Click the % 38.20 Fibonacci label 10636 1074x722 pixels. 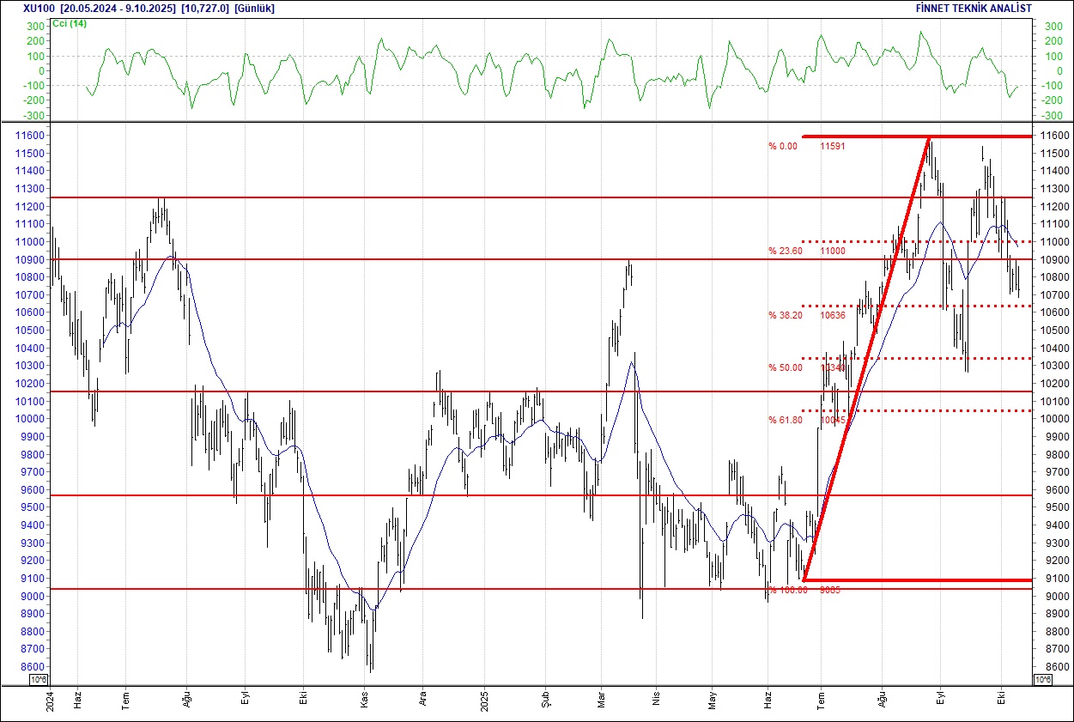coord(806,315)
